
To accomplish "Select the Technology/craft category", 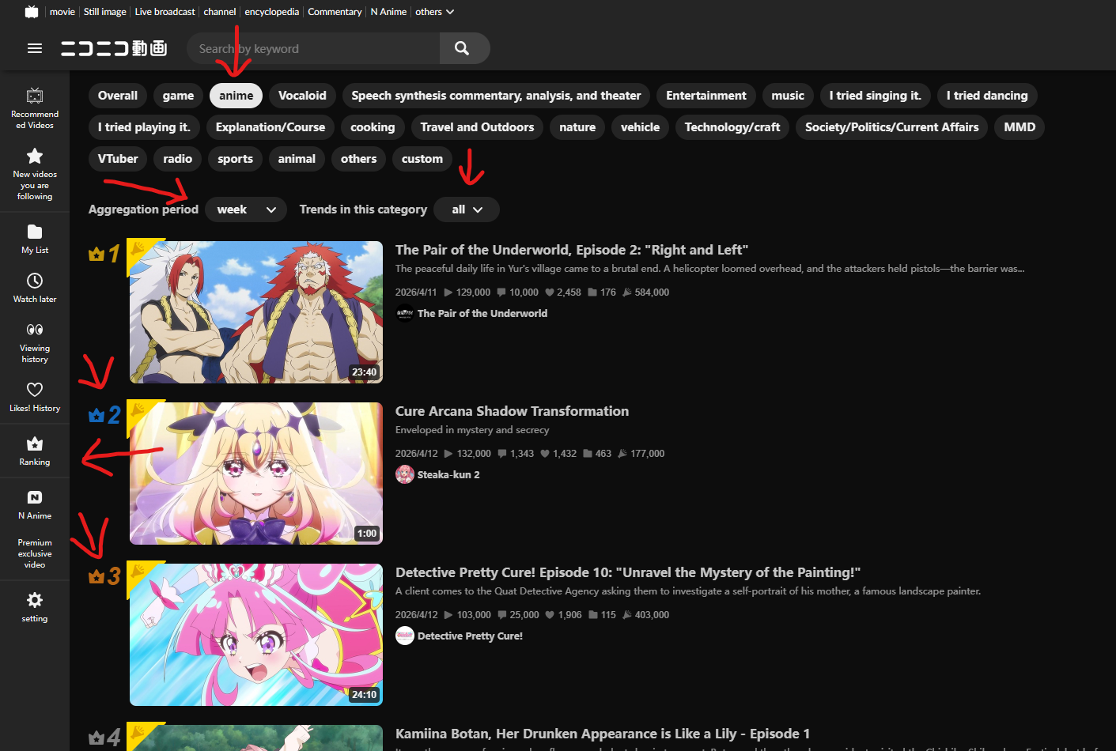I will pyautogui.click(x=732, y=127).
